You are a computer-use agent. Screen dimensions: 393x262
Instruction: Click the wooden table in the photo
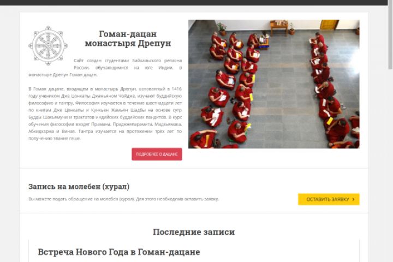[279, 27]
